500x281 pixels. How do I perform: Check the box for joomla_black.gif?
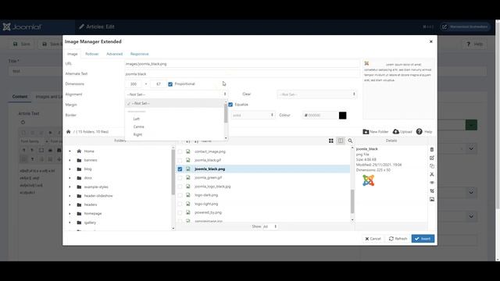click(180, 160)
